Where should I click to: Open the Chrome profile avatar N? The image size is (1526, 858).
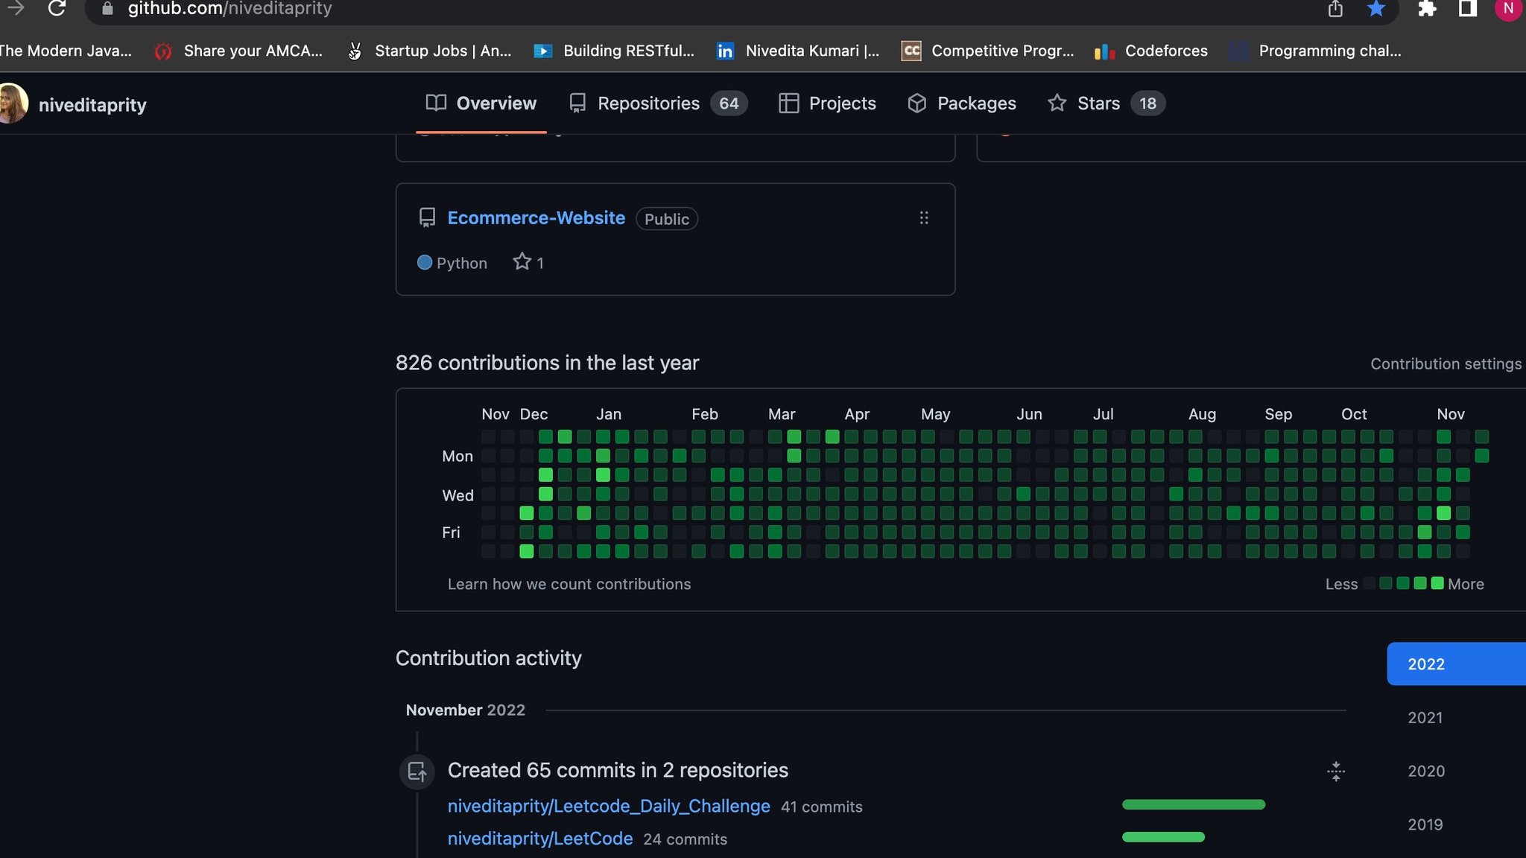coord(1508,9)
